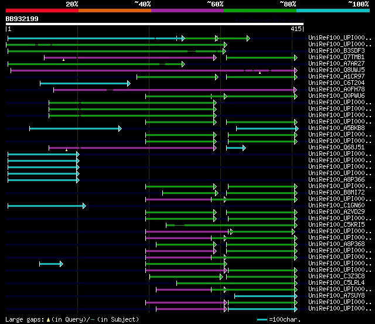Viewport: 375px width, 324px height.
Task: Open subject UniRef100_B3SDF3
Action: (336, 51)
